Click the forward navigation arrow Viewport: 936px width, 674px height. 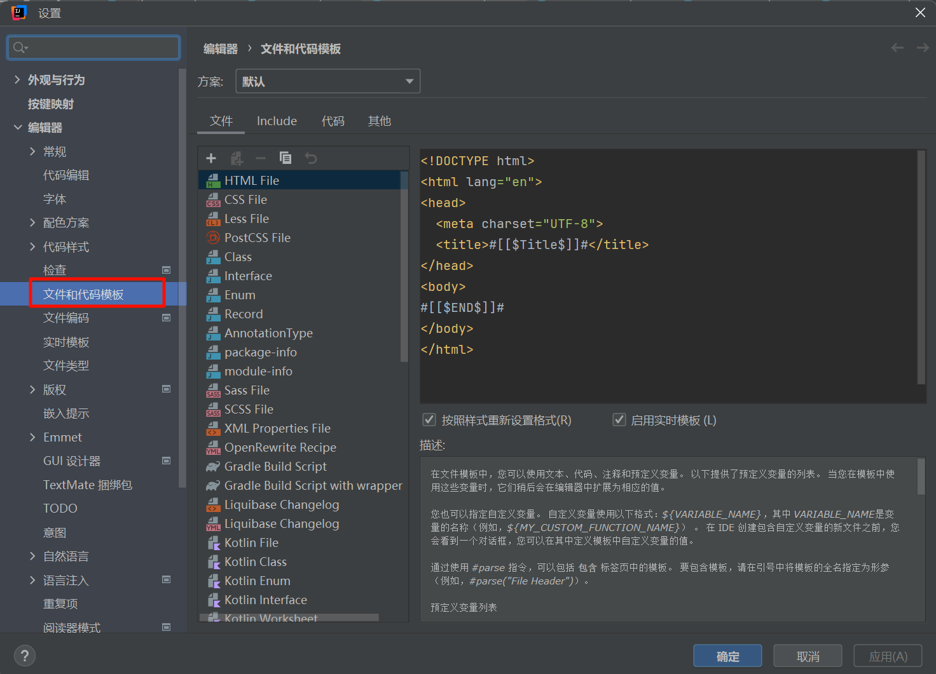(923, 48)
